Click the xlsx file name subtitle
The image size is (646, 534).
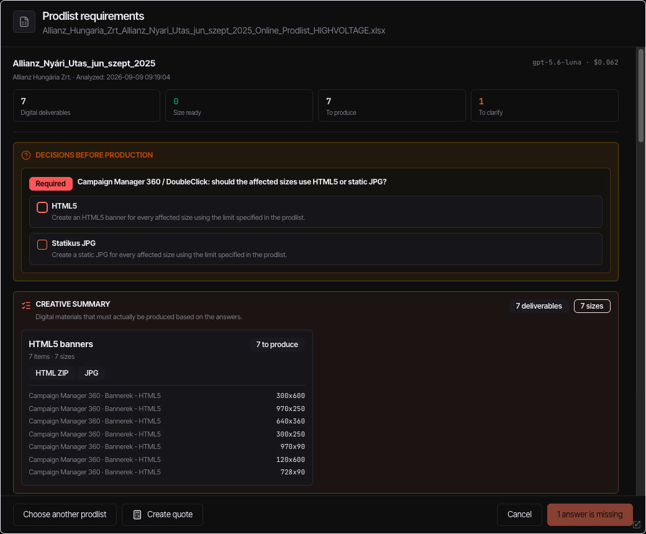point(214,31)
